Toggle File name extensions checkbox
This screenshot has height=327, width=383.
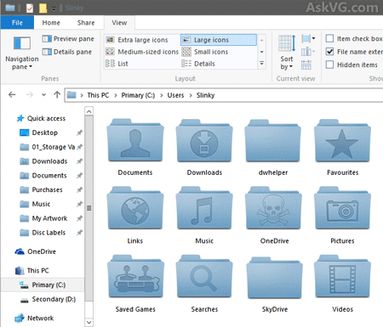point(329,52)
